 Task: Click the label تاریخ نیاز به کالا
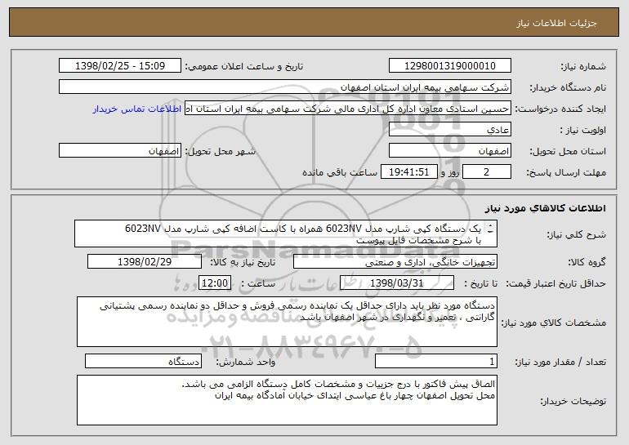coord(243,263)
